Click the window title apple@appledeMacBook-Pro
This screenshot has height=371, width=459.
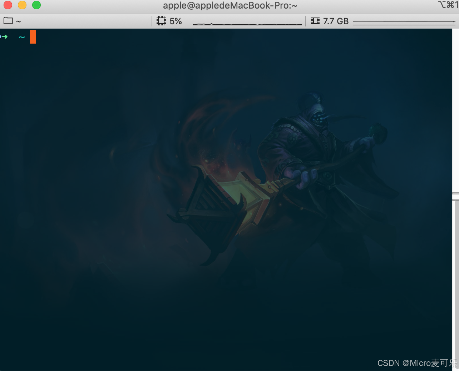(x=230, y=6)
